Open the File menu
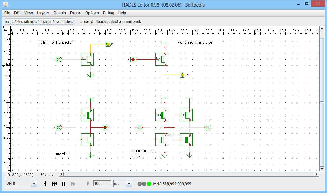 click(x=7, y=13)
